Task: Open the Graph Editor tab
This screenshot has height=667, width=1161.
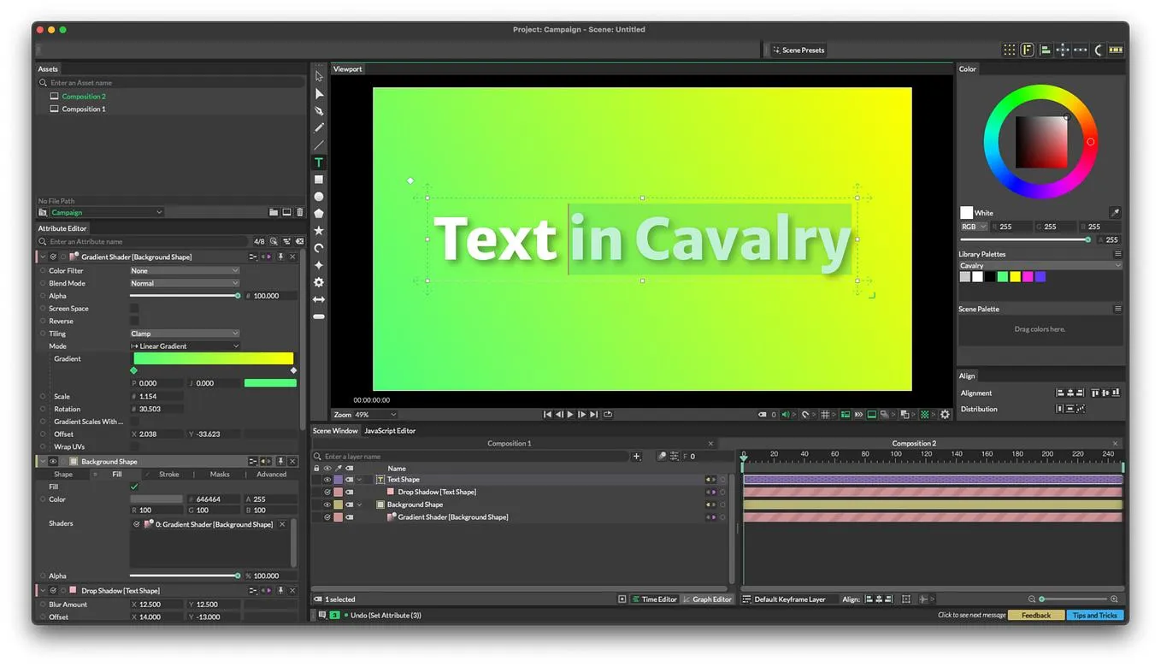Action: pyautogui.click(x=707, y=599)
